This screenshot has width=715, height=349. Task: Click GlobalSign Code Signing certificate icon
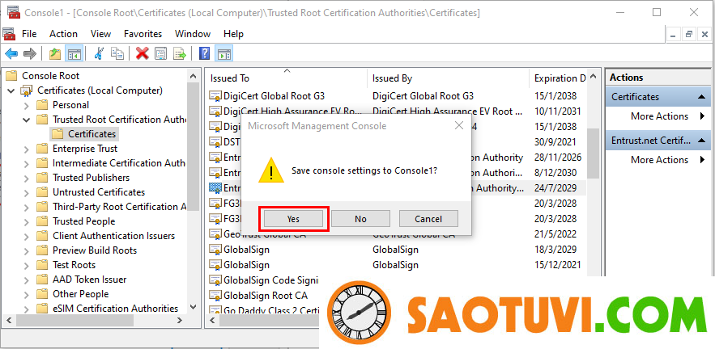(x=215, y=280)
